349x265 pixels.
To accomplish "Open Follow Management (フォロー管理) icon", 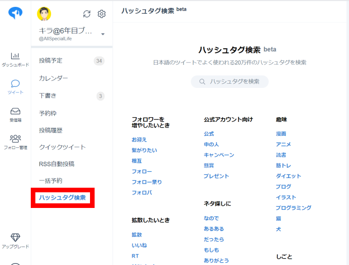I will [x=15, y=138].
